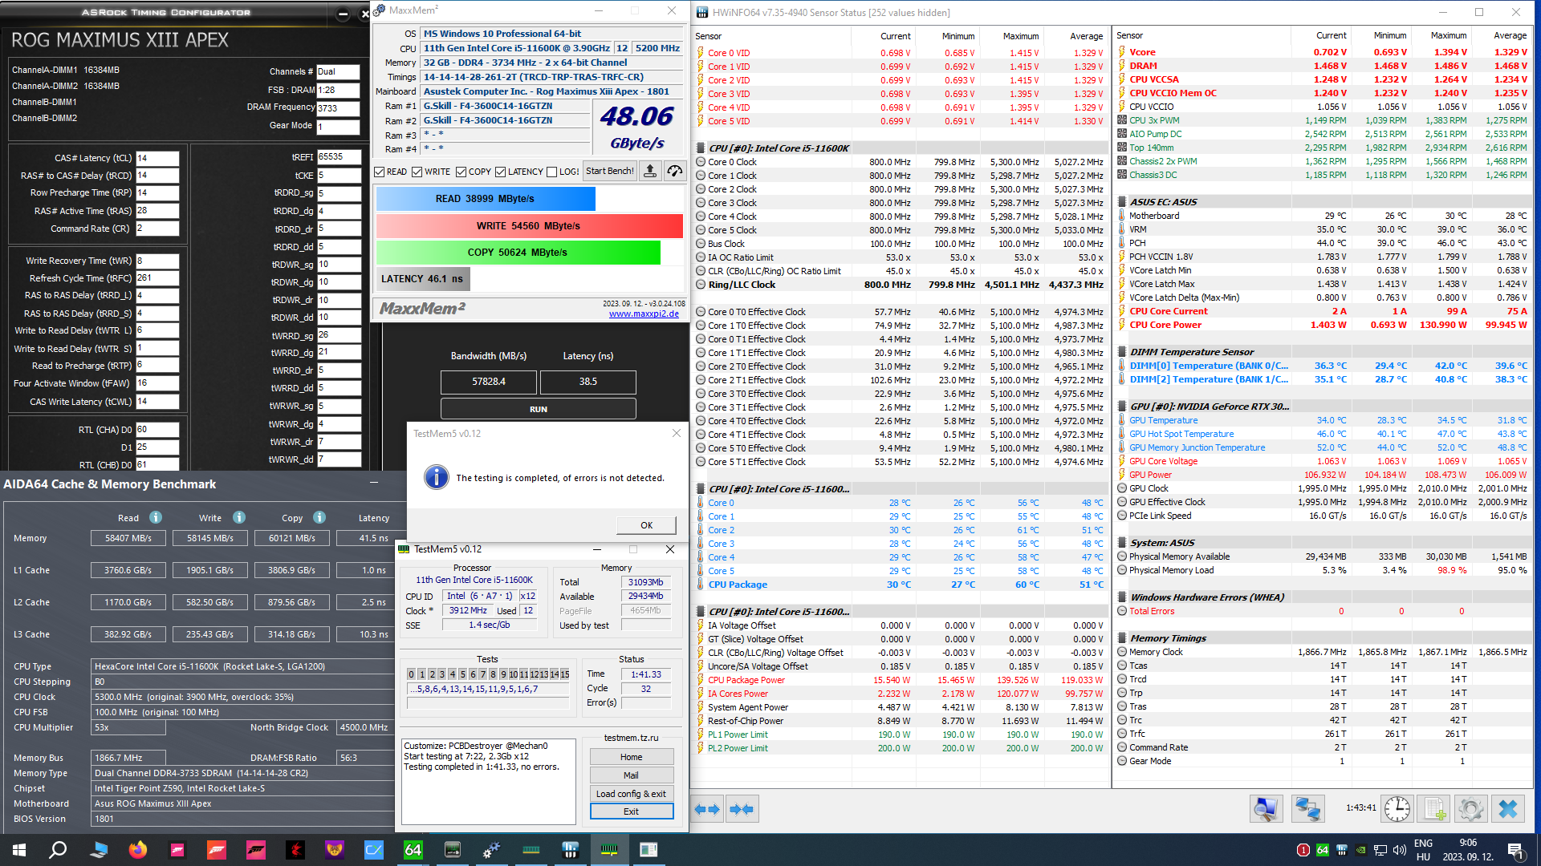Image resolution: width=1541 pixels, height=866 pixels.
Task: Click ENG HU language indicator in tray
Action: (x=1424, y=850)
